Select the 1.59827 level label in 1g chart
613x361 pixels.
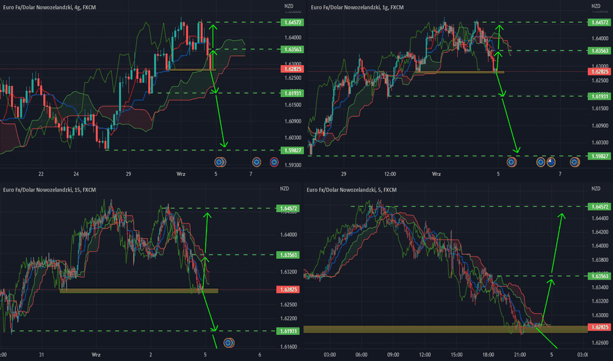tap(599, 156)
